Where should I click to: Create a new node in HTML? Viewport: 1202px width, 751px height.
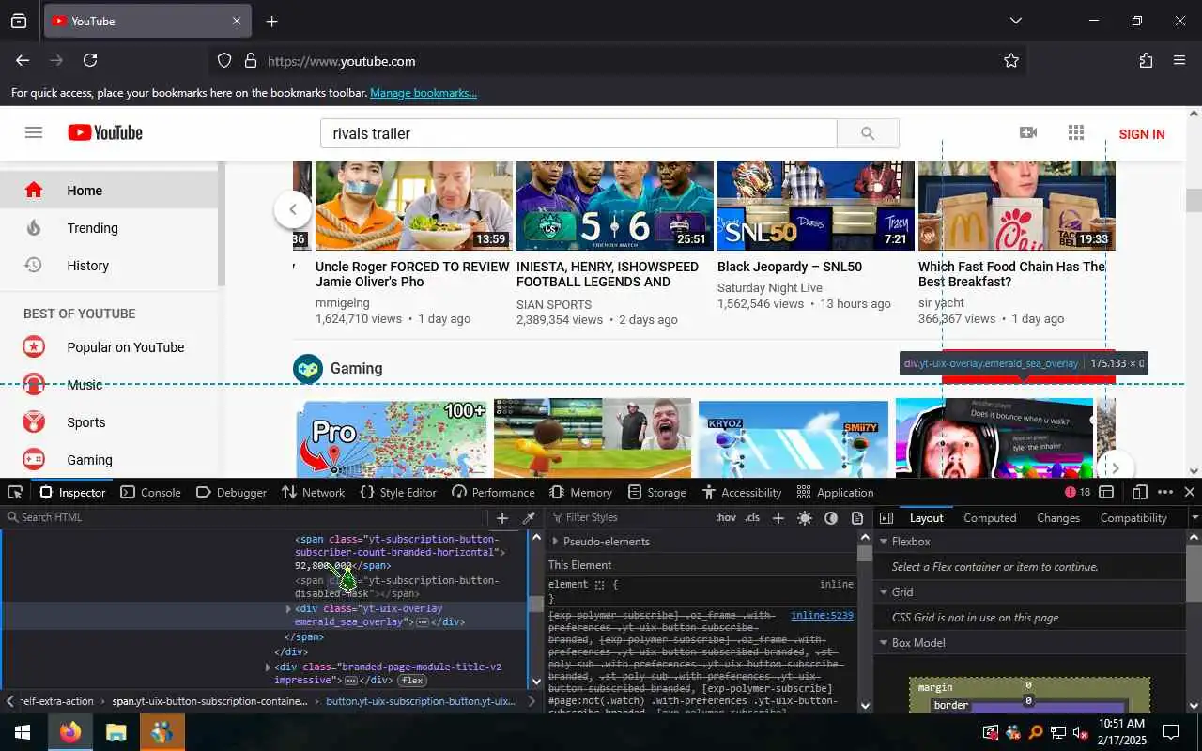tap(502, 518)
